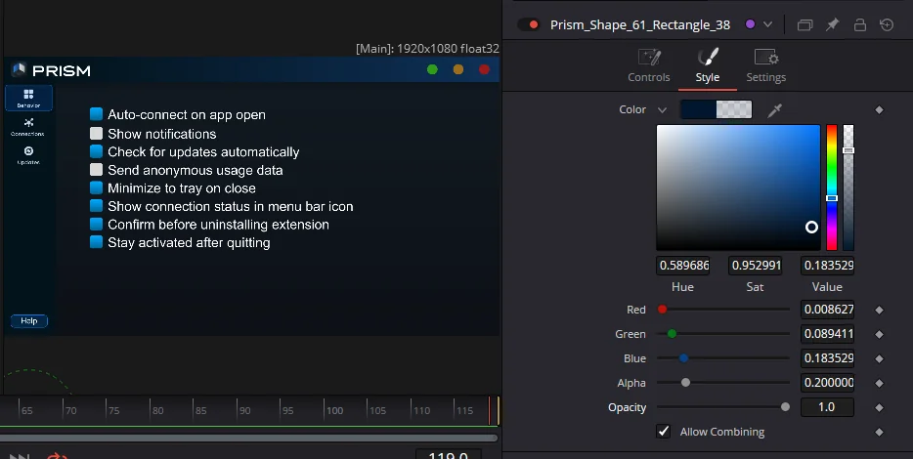Click the node name Prism_Shape_61_Rectangle_38
This screenshot has height=459, width=913.
(x=640, y=25)
